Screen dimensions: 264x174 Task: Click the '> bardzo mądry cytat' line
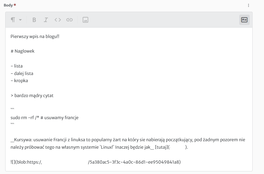[32, 95]
